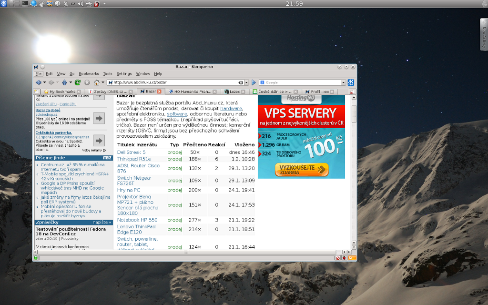The width and height of the screenshot is (488, 305).
Task: Expand the location bar history dropdown
Action: tap(246, 82)
